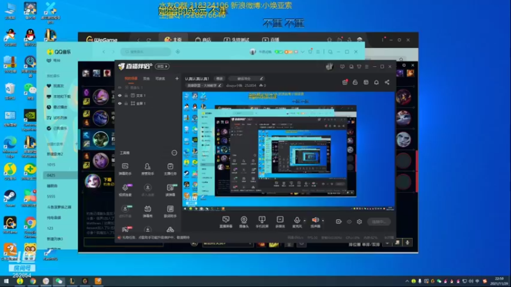511x287 pixels.
Task: Click the record video icon in bottom bar
Action: pyautogui.click(x=339, y=221)
